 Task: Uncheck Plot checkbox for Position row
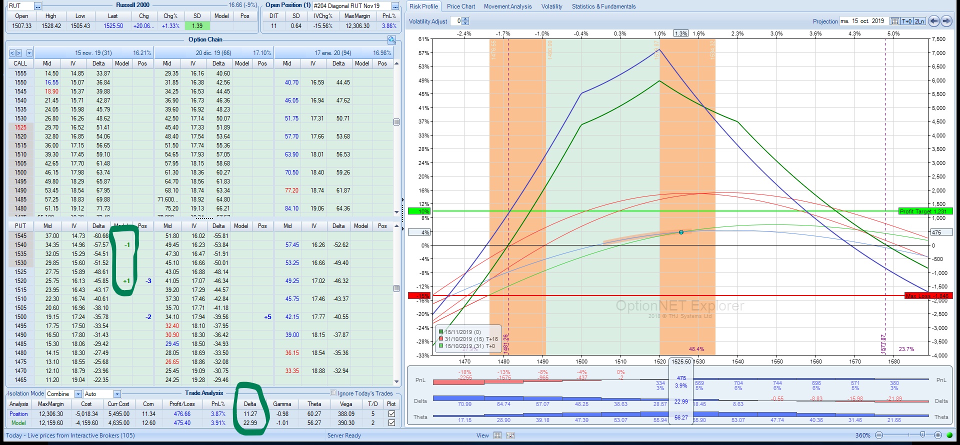[x=391, y=414]
